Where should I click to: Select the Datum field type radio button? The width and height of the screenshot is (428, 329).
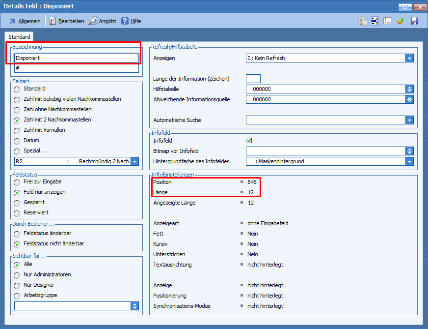coord(17,141)
